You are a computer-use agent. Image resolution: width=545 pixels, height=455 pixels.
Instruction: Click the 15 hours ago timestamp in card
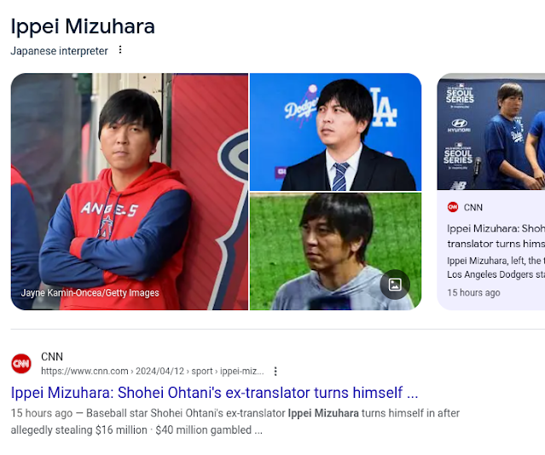pos(473,293)
